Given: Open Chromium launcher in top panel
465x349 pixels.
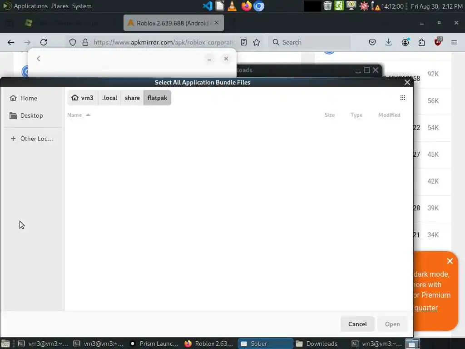Looking at the screenshot, I should (x=259, y=6).
